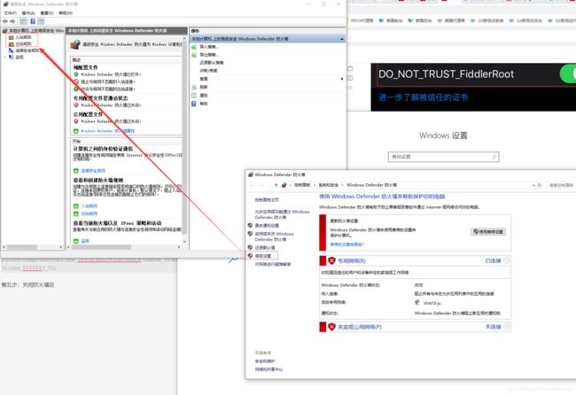The width and height of the screenshot is (576, 395).
Task: Click the 使用推荐设置 button
Action: [x=488, y=232]
